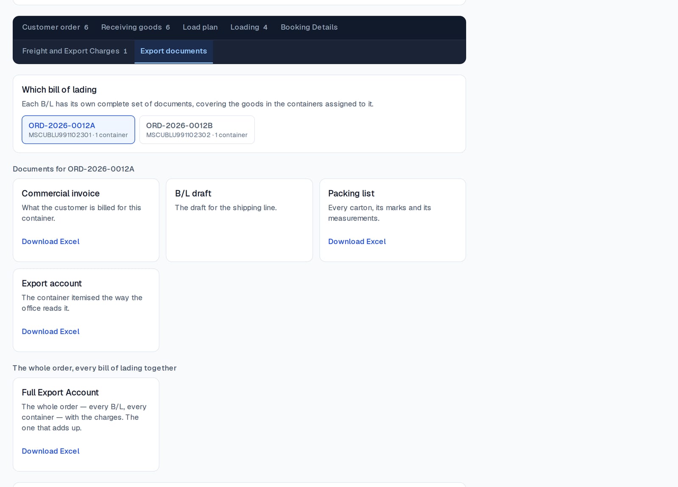Click 'Every carton, its marks and its measurements.' text
Screen dimensions: 678x487
pos(379,213)
